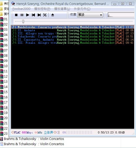Viewport: 136px width, 148px height.
Task: Select track 4 Tchaikovski Concerto
Action: 73,36
